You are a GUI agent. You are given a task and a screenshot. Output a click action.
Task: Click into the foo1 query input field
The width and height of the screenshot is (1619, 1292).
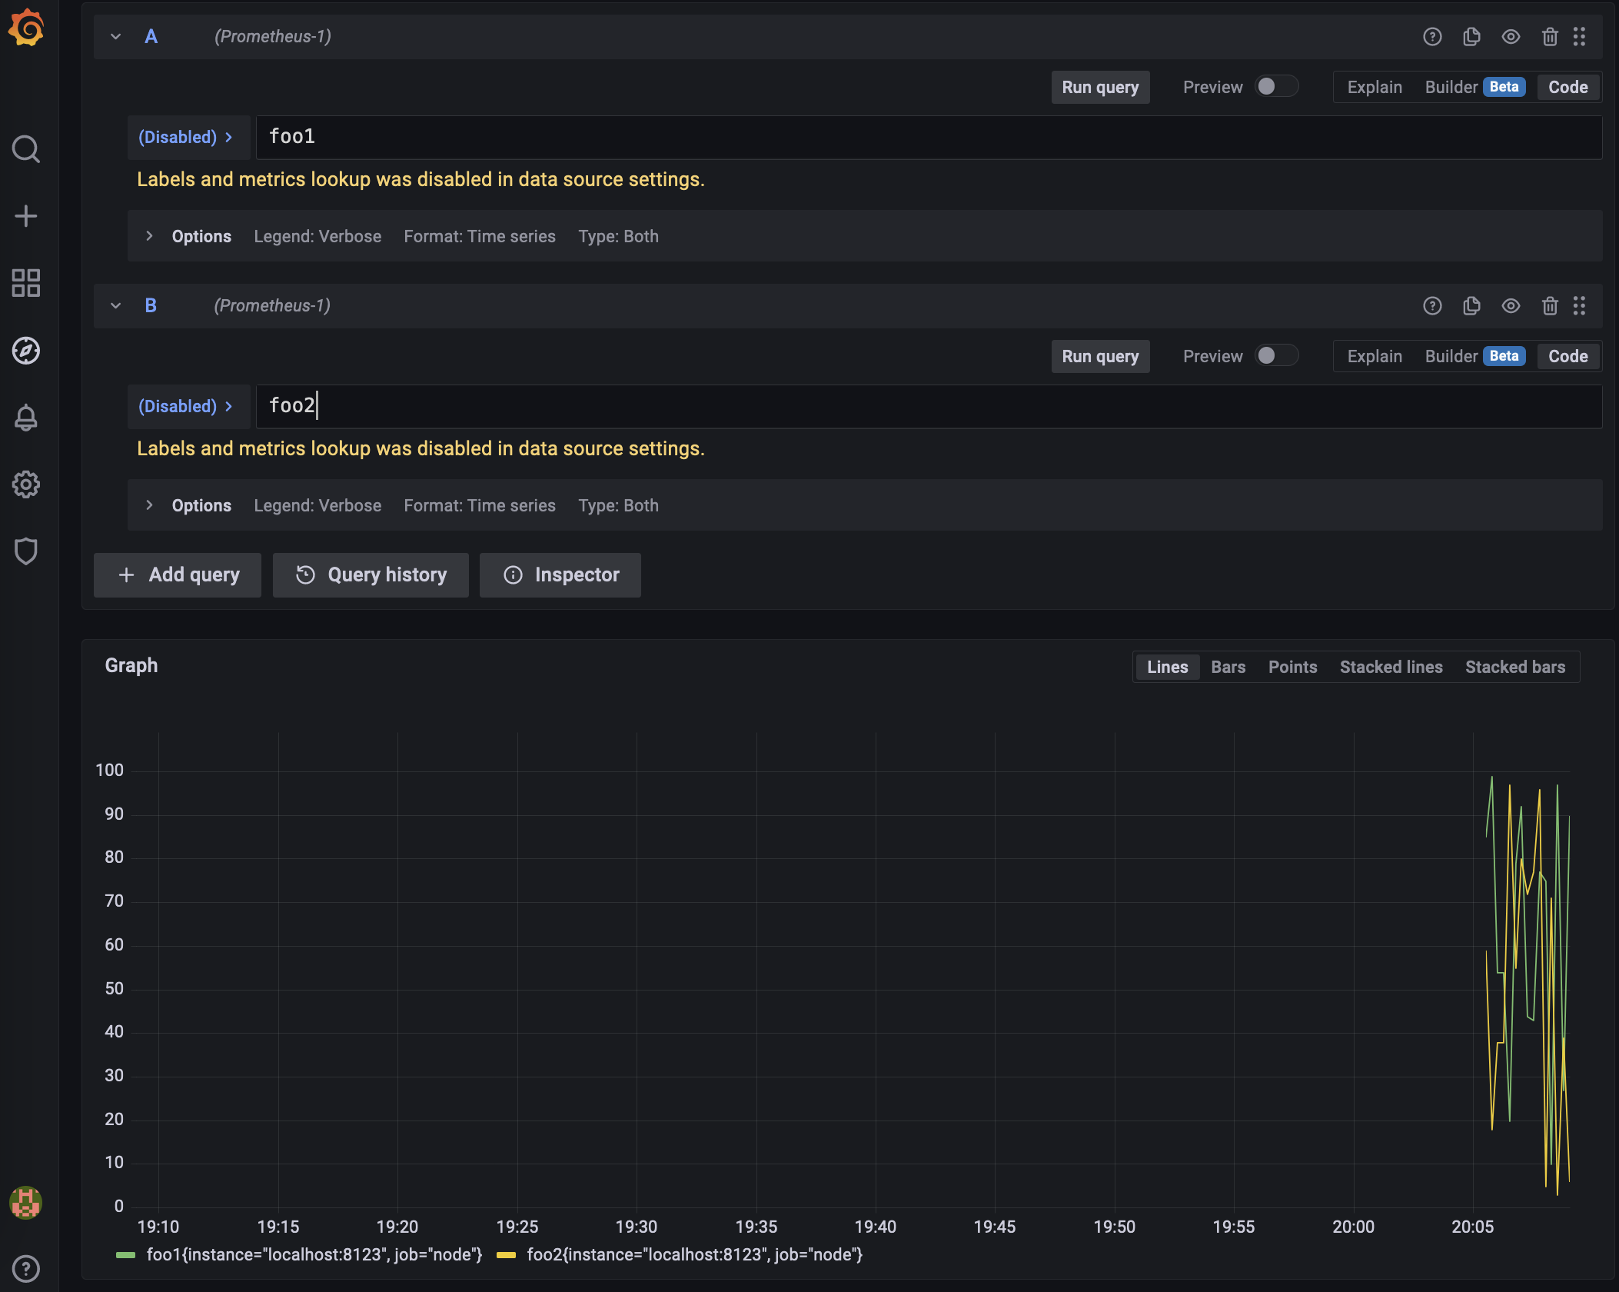(923, 137)
